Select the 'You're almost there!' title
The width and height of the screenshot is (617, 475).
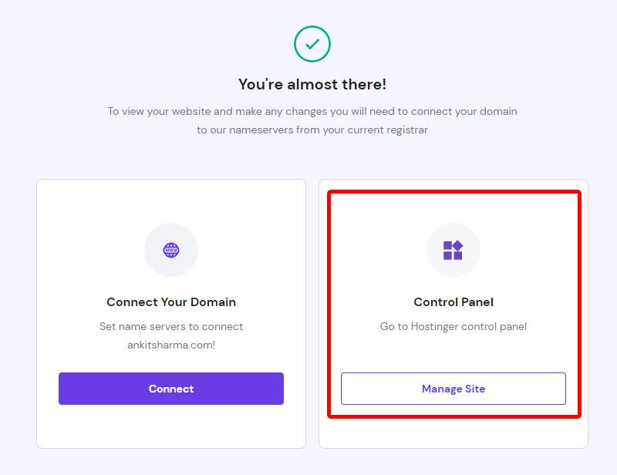(312, 84)
